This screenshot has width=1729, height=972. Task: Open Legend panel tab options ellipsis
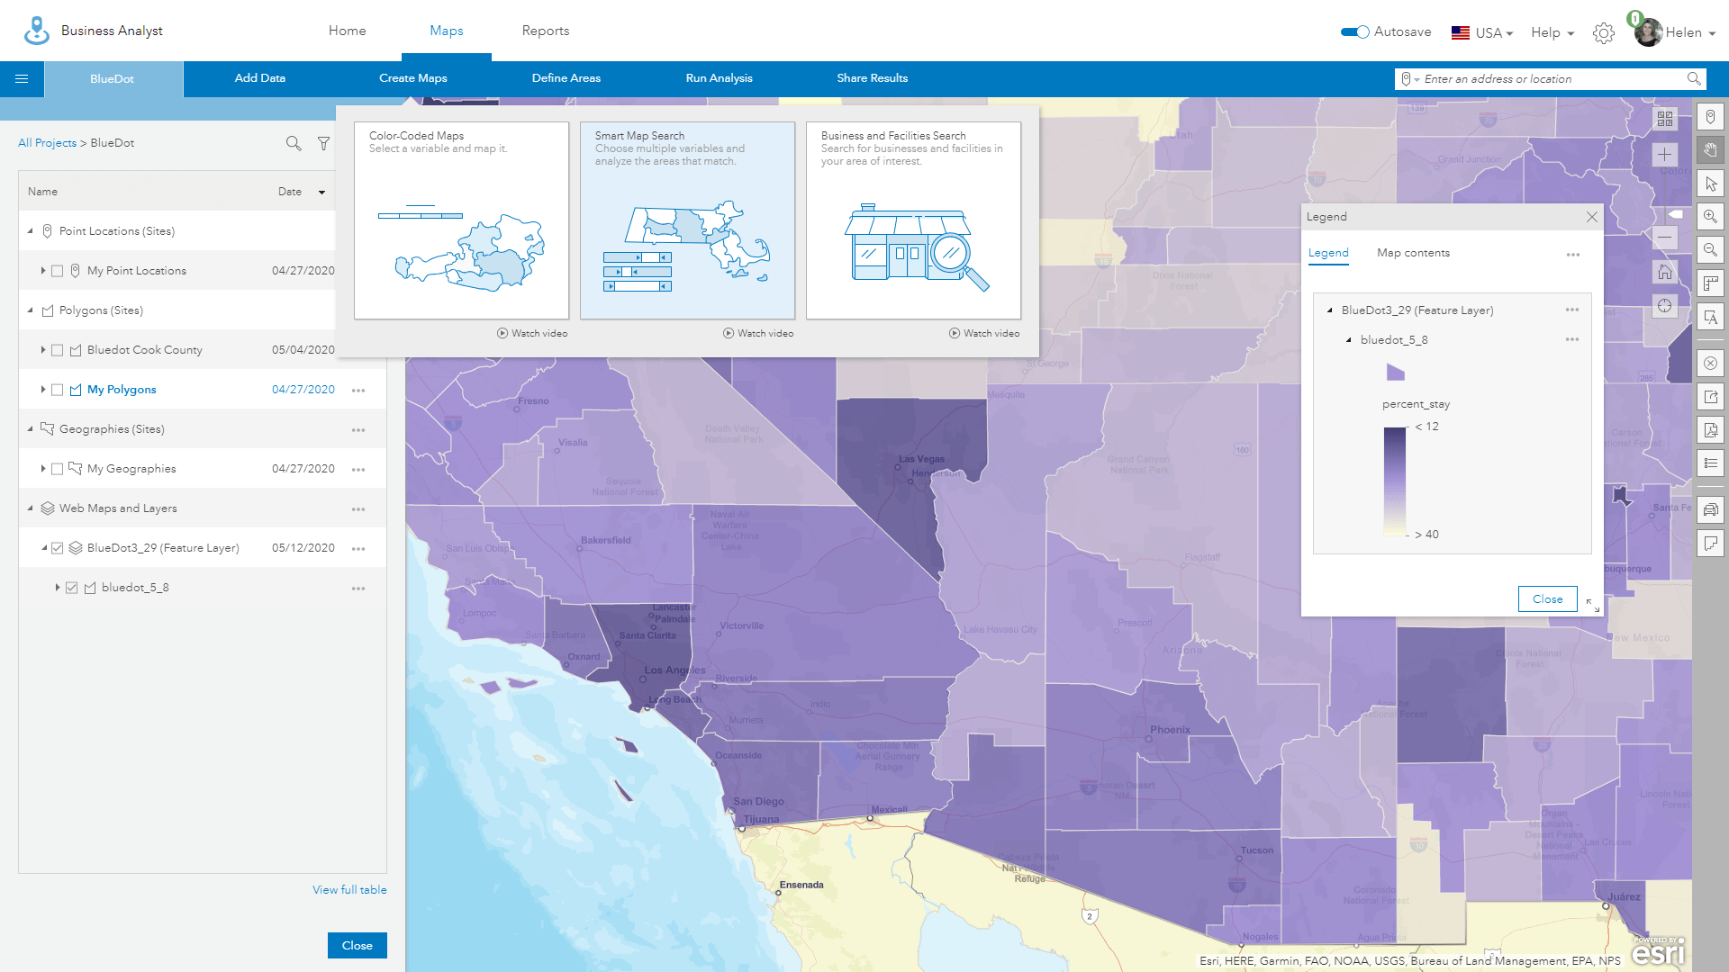1573,255
